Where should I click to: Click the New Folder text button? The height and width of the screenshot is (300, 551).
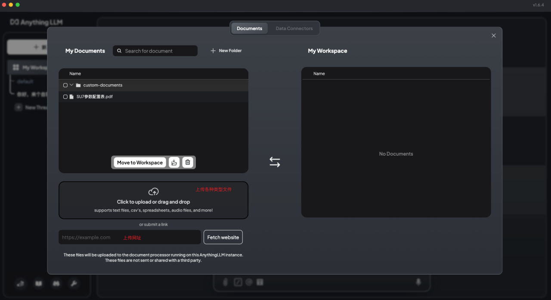[230, 51]
